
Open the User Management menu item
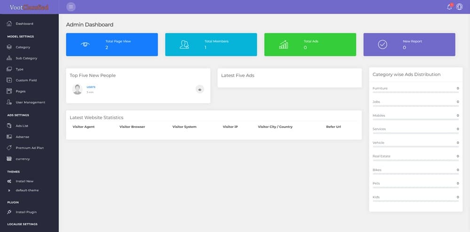click(x=30, y=102)
